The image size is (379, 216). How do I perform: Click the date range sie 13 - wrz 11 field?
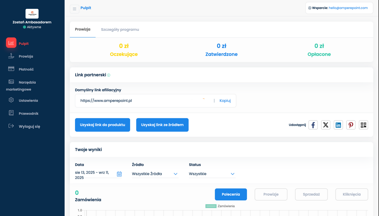(99, 175)
